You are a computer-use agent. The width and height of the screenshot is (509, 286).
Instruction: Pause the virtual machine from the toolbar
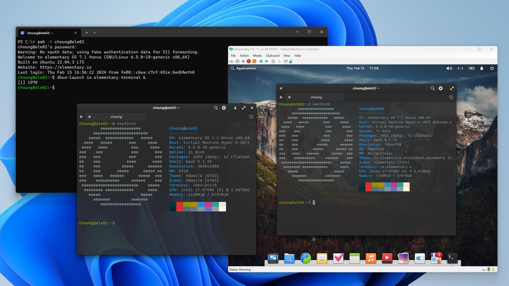point(261,61)
